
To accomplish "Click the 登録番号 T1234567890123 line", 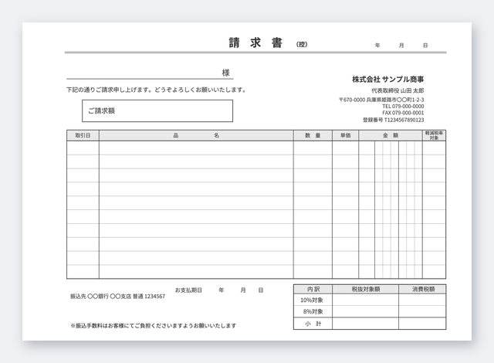I will pos(393,120).
